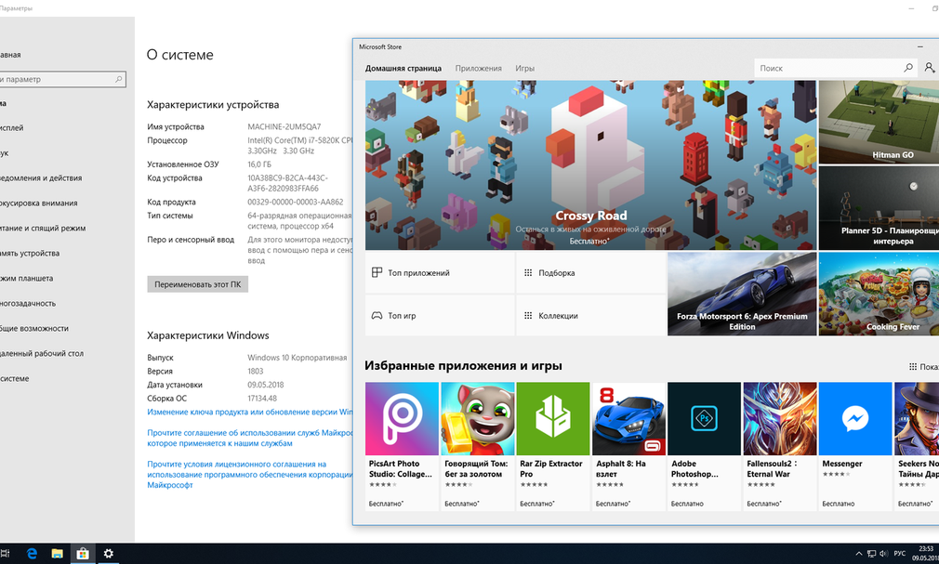Open the Cooking Fever tile
This screenshot has height=564, width=939.
(879, 294)
